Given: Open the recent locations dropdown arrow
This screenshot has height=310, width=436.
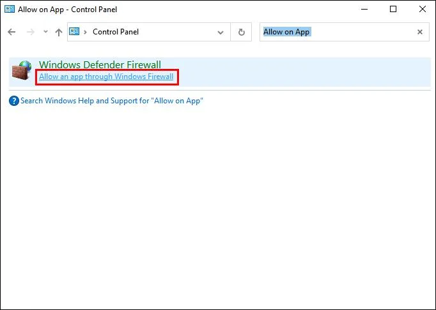Looking at the screenshot, I should pos(45,32).
